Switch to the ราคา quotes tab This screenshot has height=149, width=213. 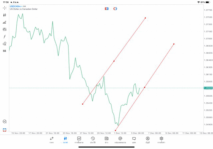(x=52, y=140)
